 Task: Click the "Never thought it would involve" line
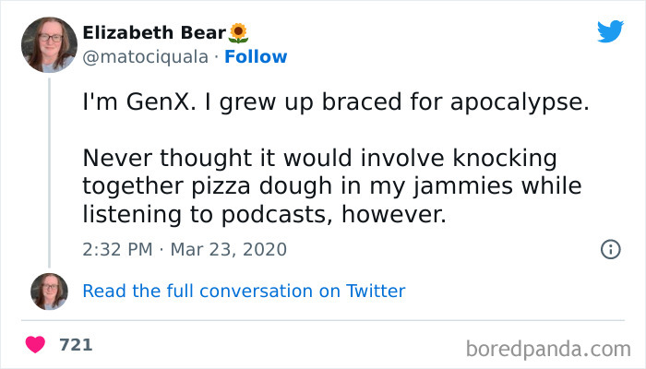(320, 160)
